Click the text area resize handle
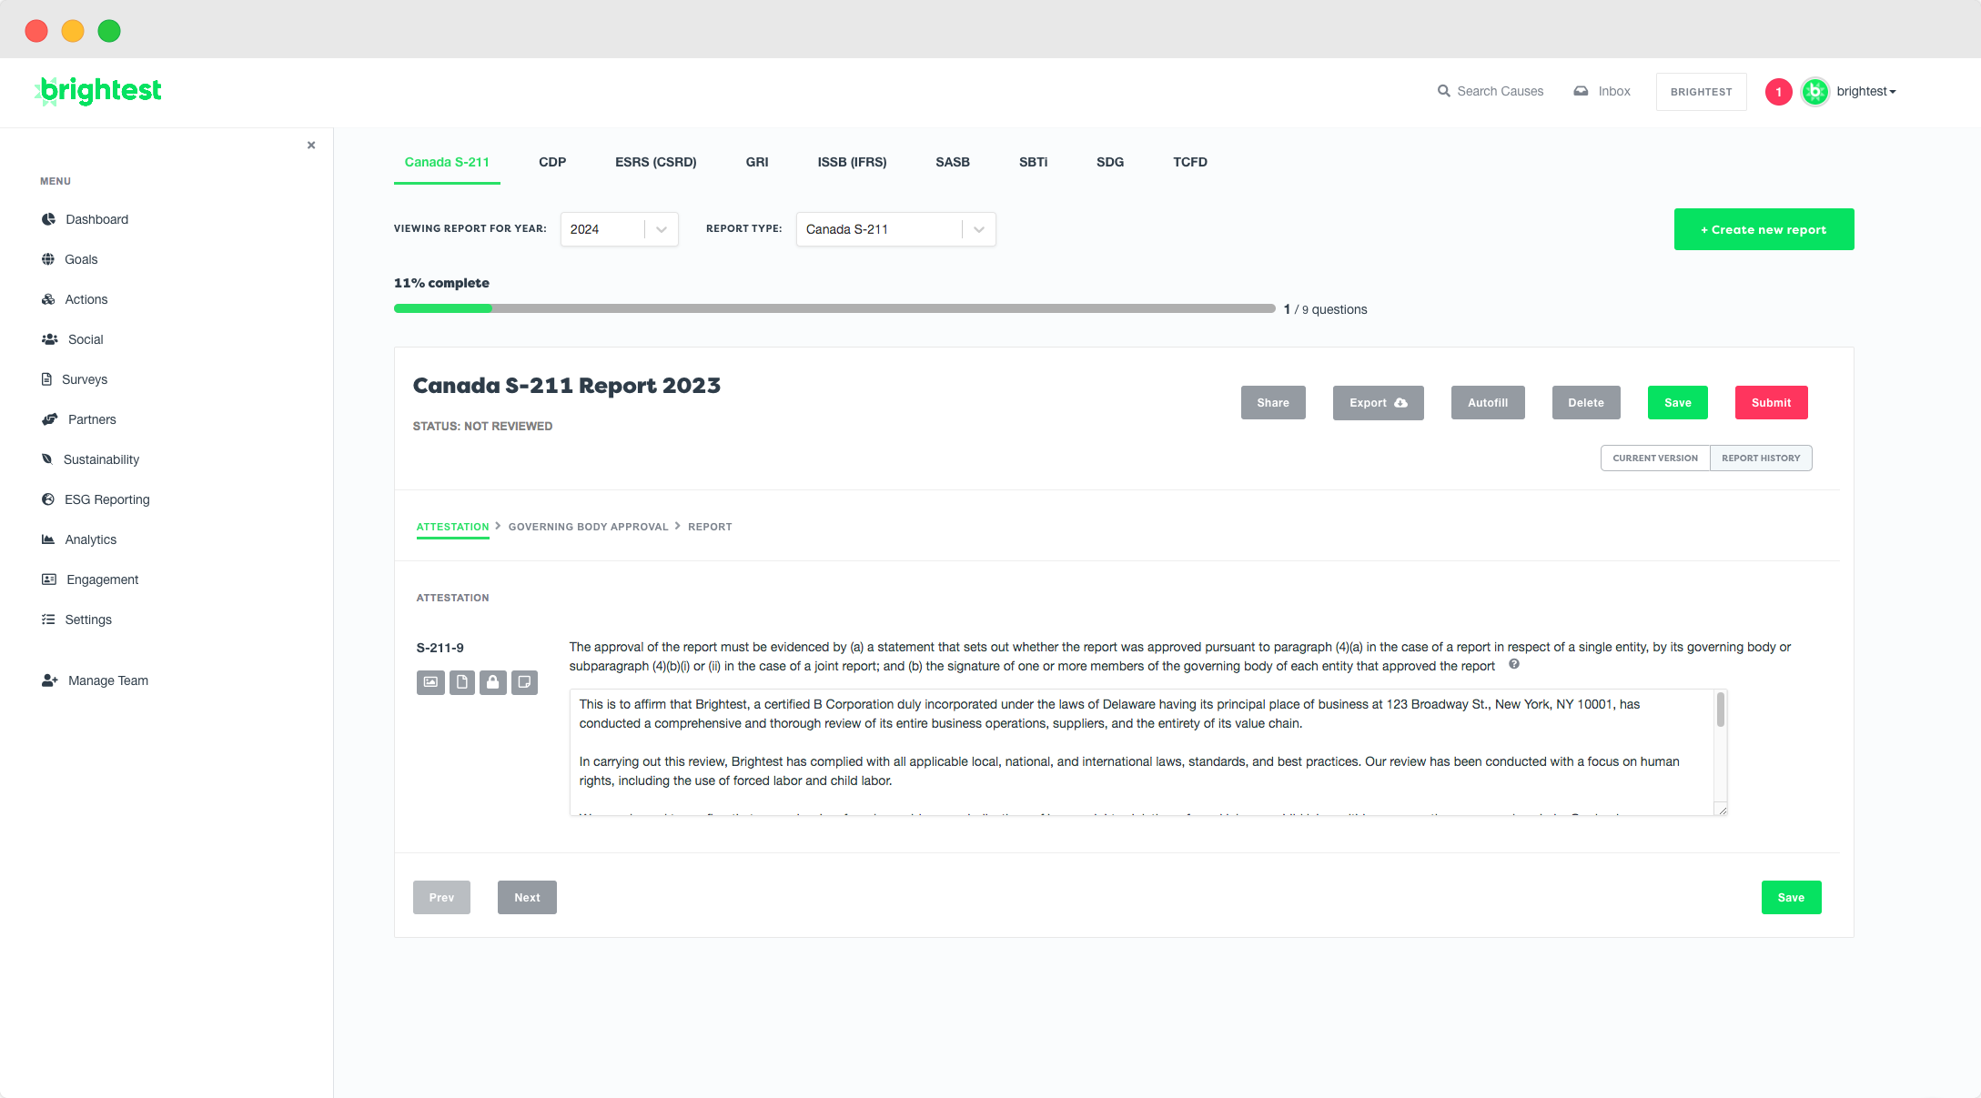This screenshot has height=1098, width=1981. (x=1722, y=810)
